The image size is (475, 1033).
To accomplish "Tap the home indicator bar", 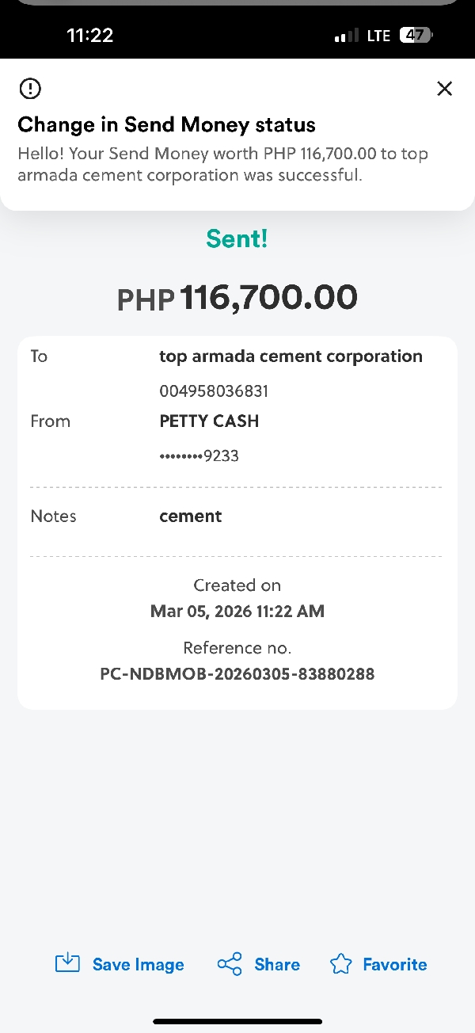I will 237,1021.
